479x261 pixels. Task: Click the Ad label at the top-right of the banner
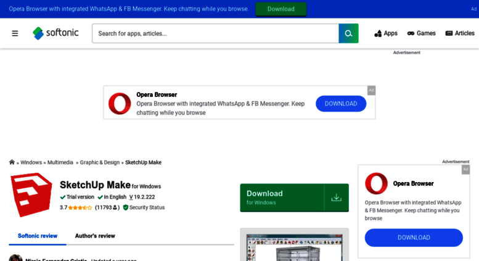[474, 9]
